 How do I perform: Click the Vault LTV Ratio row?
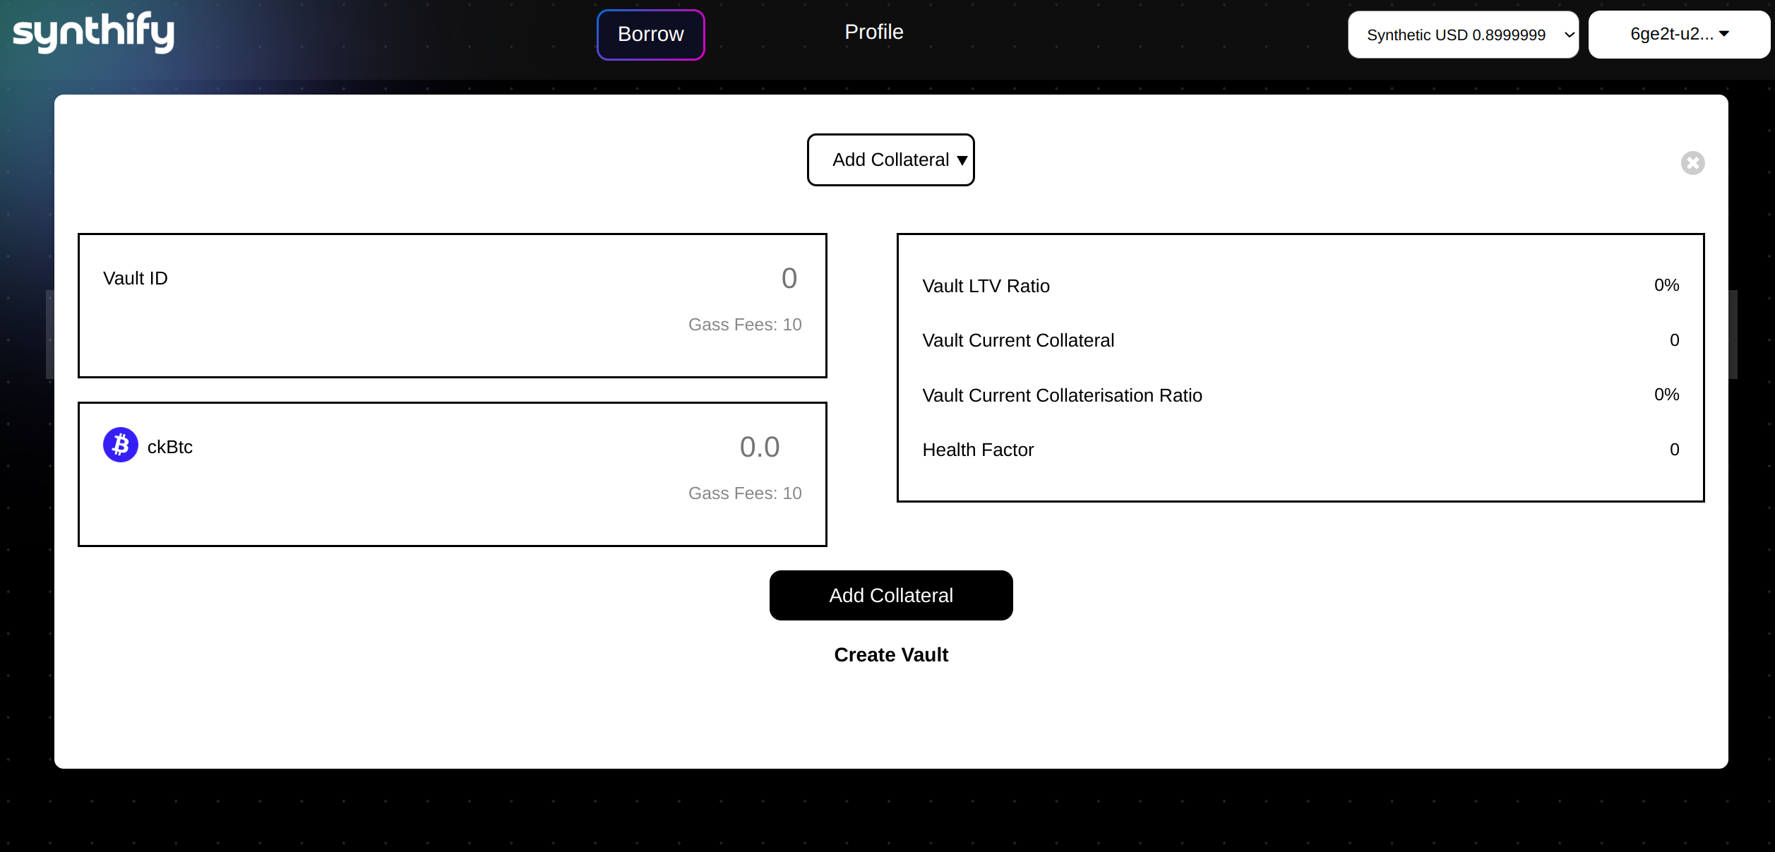[1299, 286]
